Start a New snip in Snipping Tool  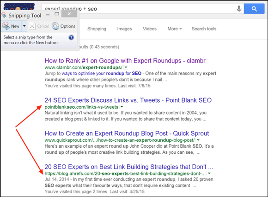click(11, 26)
